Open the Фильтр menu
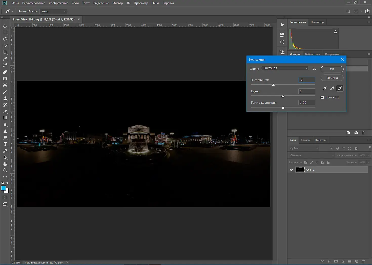Viewport: 372px width, 265px height. (117, 3)
